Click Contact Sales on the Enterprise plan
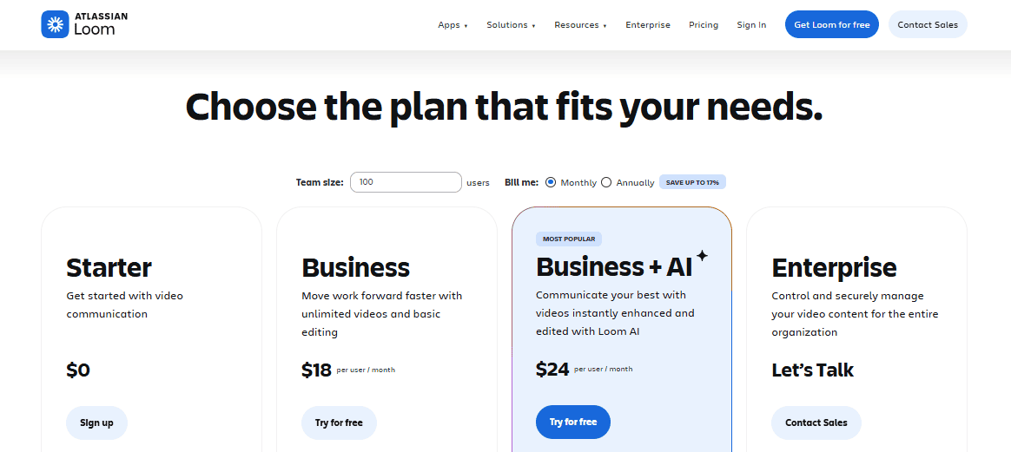1011x452 pixels. (816, 423)
